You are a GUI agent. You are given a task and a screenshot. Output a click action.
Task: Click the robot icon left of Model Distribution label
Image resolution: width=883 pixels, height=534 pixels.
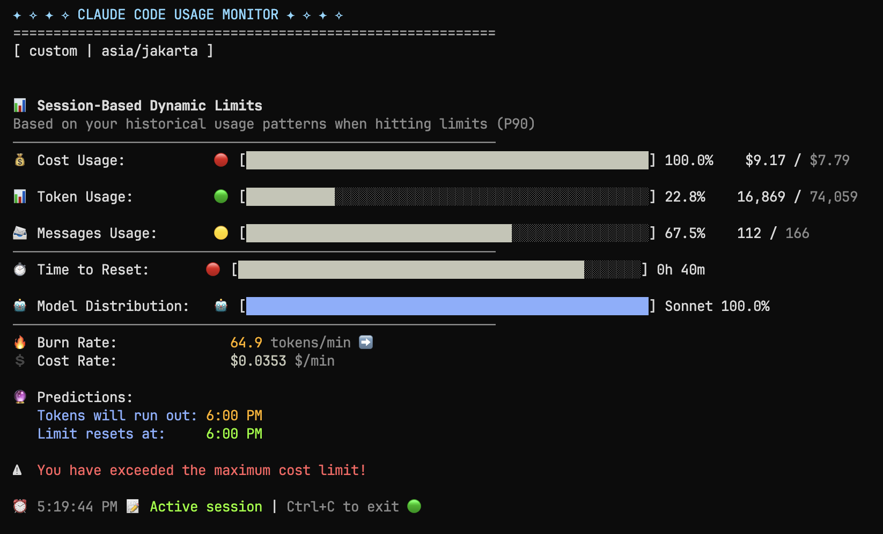[x=20, y=306]
